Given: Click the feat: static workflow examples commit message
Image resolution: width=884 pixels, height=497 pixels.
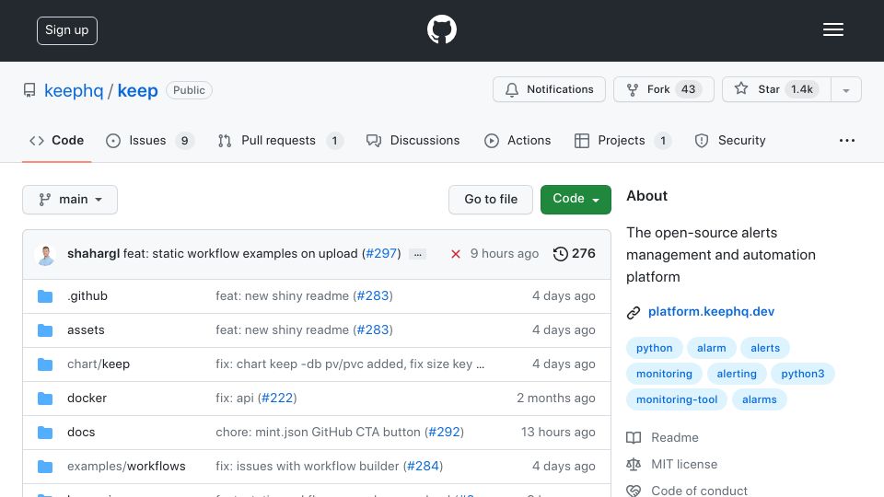Looking at the screenshot, I should (240, 254).
